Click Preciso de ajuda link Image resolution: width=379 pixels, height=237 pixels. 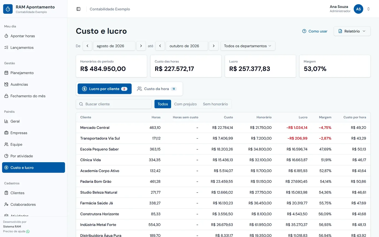[x=16, y=231]
